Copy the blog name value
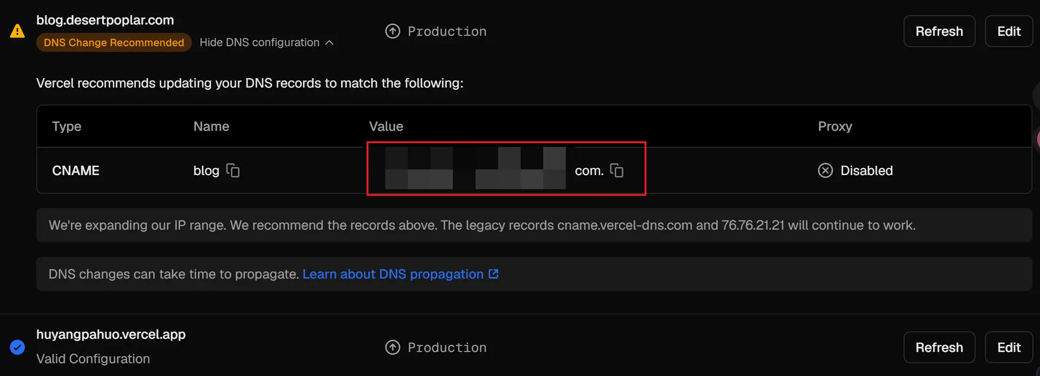The height and width of the screenshot is (376, 1040). pos(233,171)
